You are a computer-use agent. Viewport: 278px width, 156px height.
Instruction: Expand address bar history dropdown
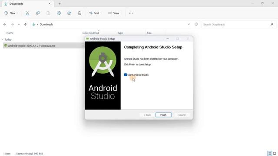point(189,24)
